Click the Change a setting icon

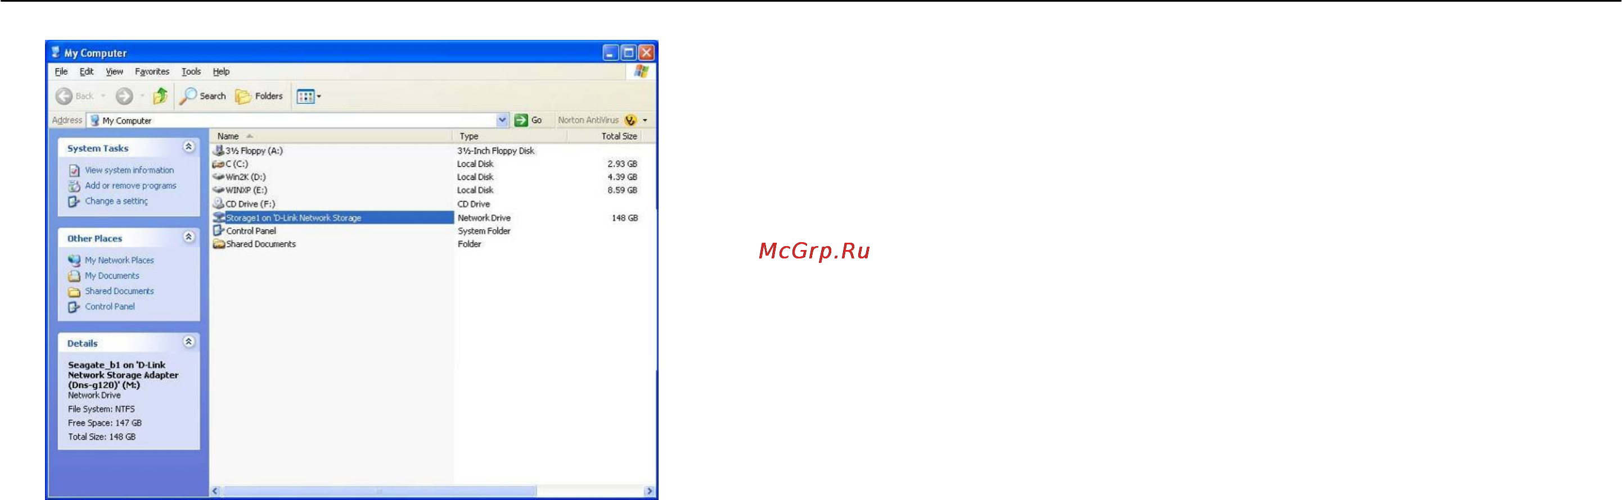coord(74,201)
